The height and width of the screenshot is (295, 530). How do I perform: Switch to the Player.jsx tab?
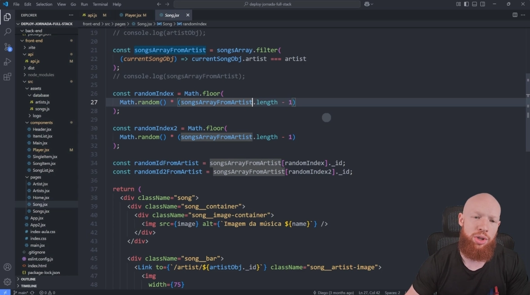pos(133,15)
